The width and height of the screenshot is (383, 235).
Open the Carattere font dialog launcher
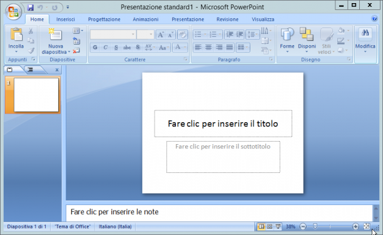(186, 59)
